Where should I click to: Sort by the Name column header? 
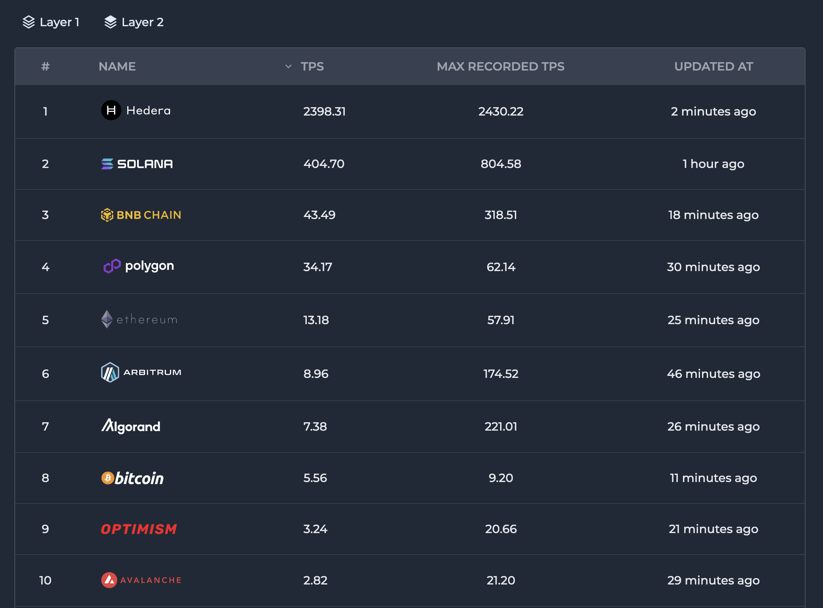point(117,67)
